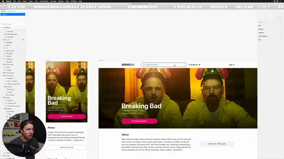
Task: Open the Apple menu
Action: pos(3,1)
